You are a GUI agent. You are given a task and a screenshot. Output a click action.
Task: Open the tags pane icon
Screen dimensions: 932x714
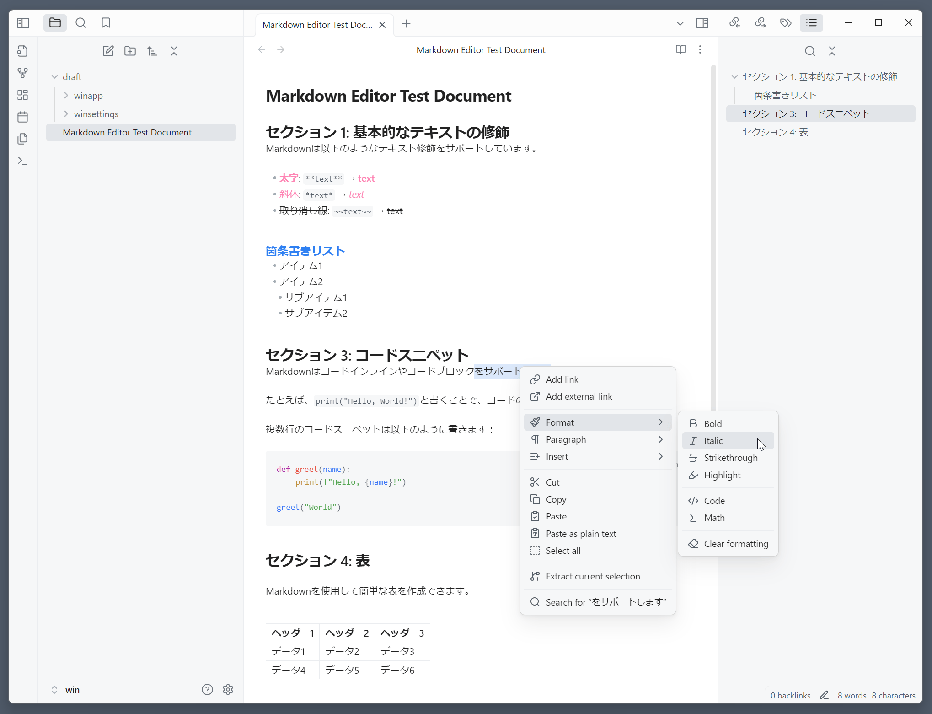[x=786, y=23]
